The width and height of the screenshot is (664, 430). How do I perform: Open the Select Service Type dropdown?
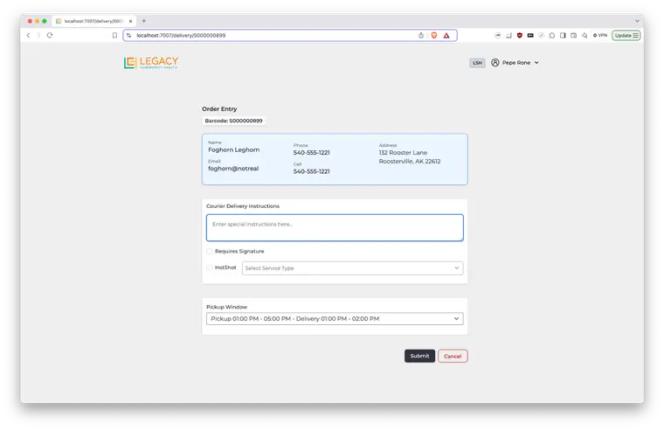(352, 268)
